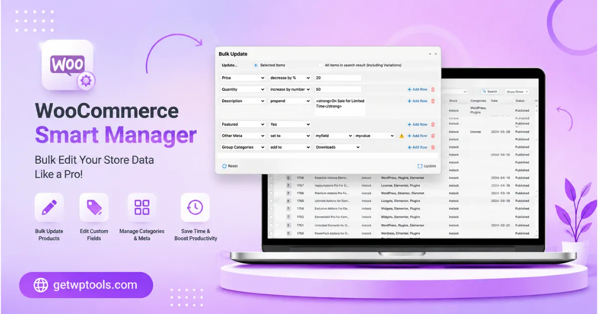Viewport: 598px width, 314px height.
Task: Open edit icon in row 1755
Action: click(x=278, y=201)
